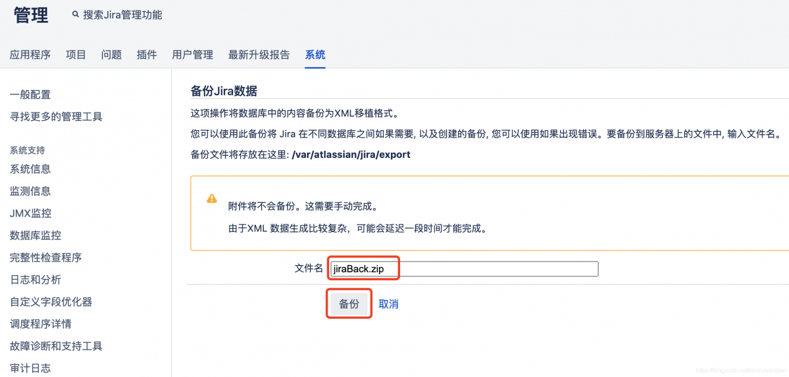Go to 数据库监控 page
789x377 pixels.
coord(36,236)
